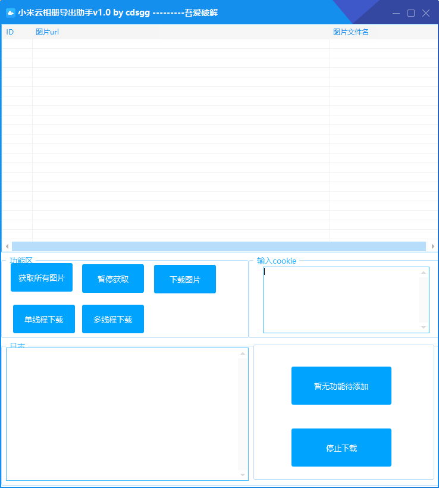
Task: Choose 多线程下载 button
Action: click(x=113, y=319)
